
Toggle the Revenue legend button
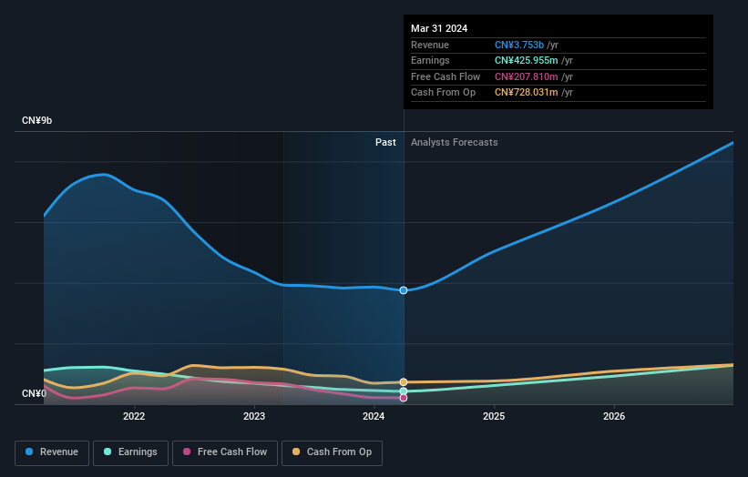coord(52,452)
